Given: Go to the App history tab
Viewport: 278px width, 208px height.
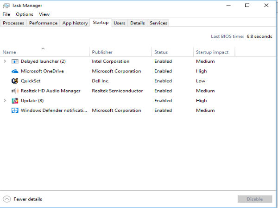Looking at the screenshot, I should (75, 23).
